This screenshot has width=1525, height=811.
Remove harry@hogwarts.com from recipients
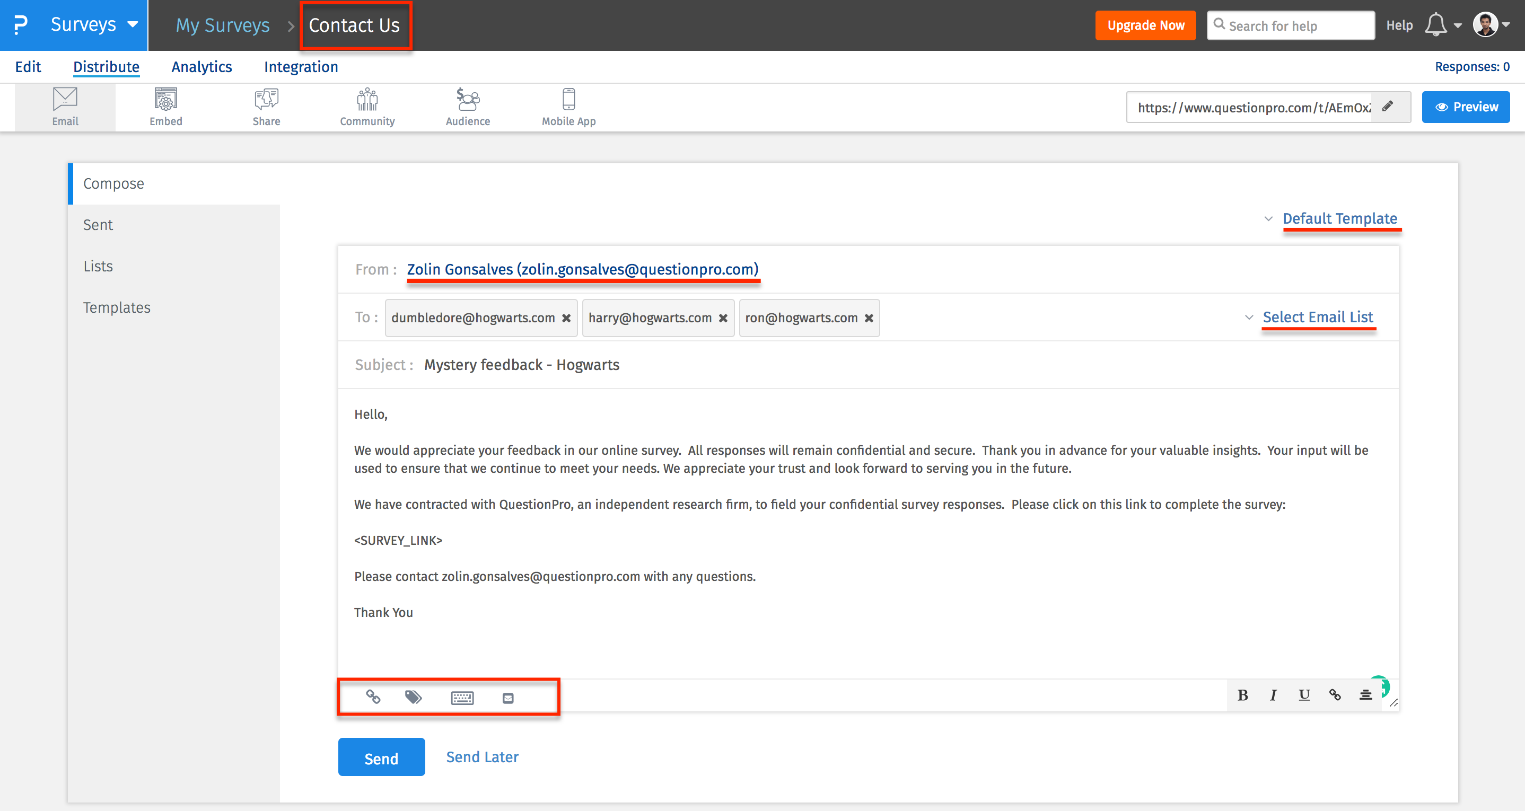pos(723,318)
